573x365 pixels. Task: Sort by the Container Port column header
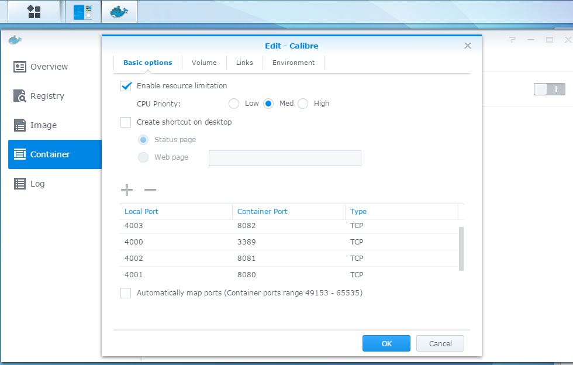point(289,211)
